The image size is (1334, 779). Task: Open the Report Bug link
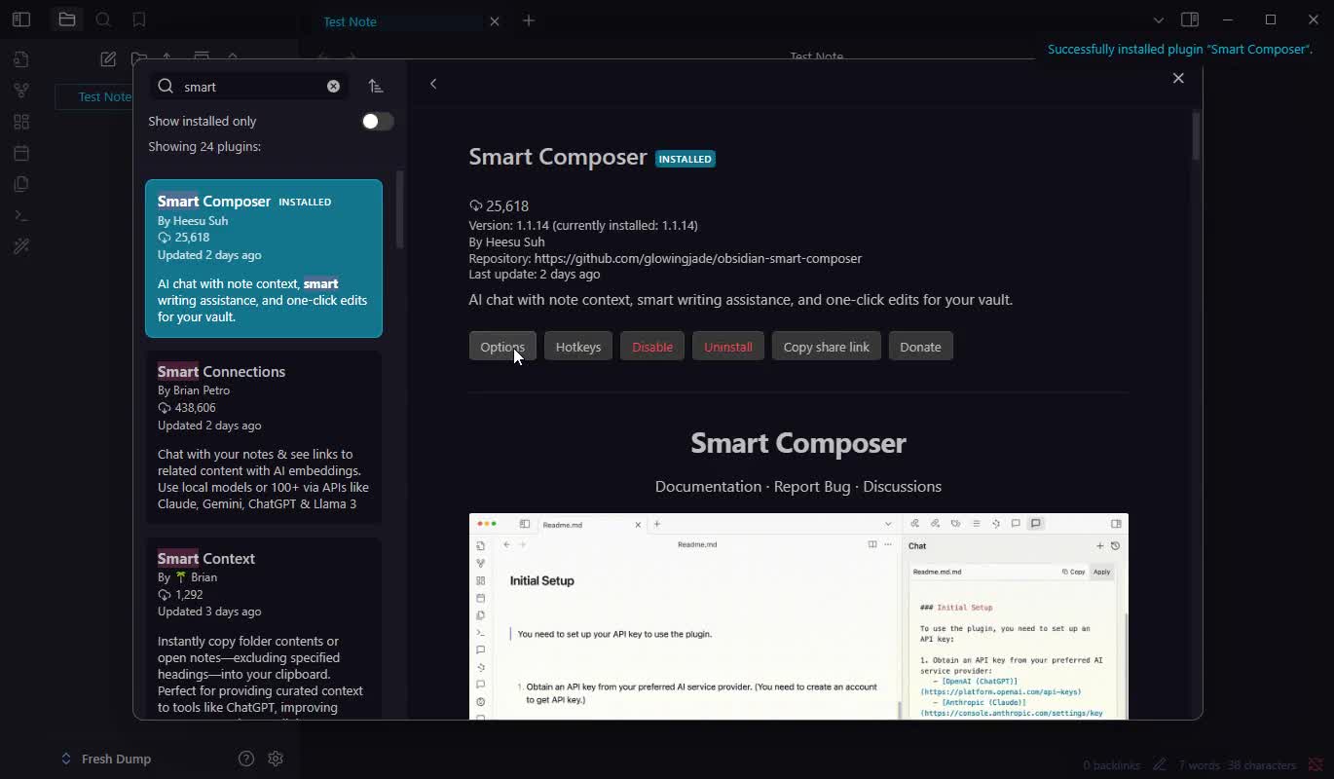(x=812, y=486)
